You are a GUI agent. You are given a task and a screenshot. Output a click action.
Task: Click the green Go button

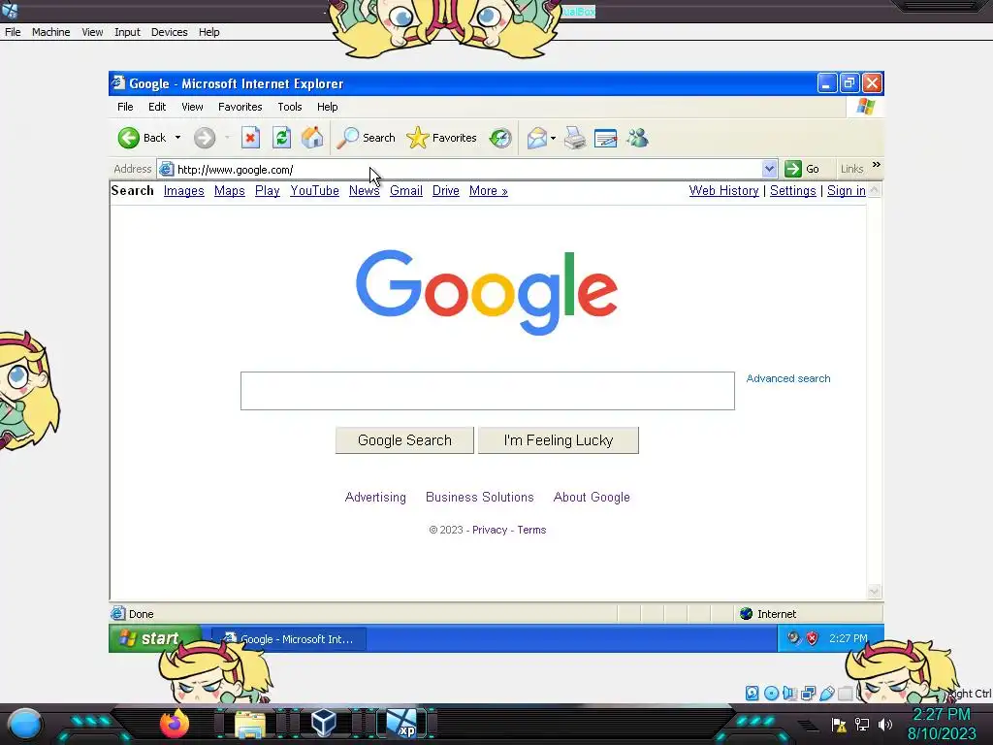tap(802, 169)
